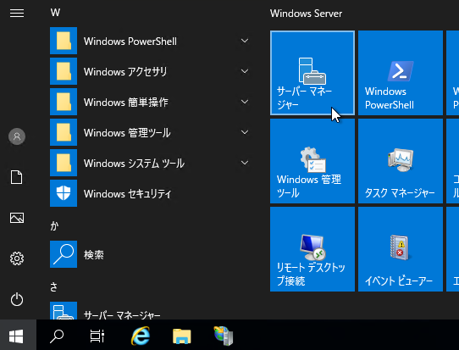The width and height of the screenshot is (459, 350).
Task: Open the タスク マネージャー tile
Action: tap(401, 161)
